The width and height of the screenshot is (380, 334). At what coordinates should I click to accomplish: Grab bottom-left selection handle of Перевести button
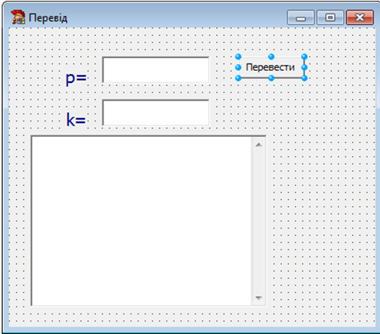(x=238, y=78)
